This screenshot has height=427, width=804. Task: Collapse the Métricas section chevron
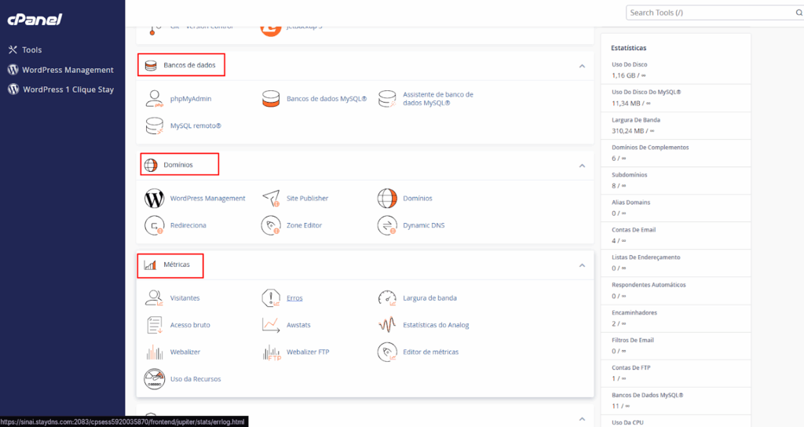582,265
